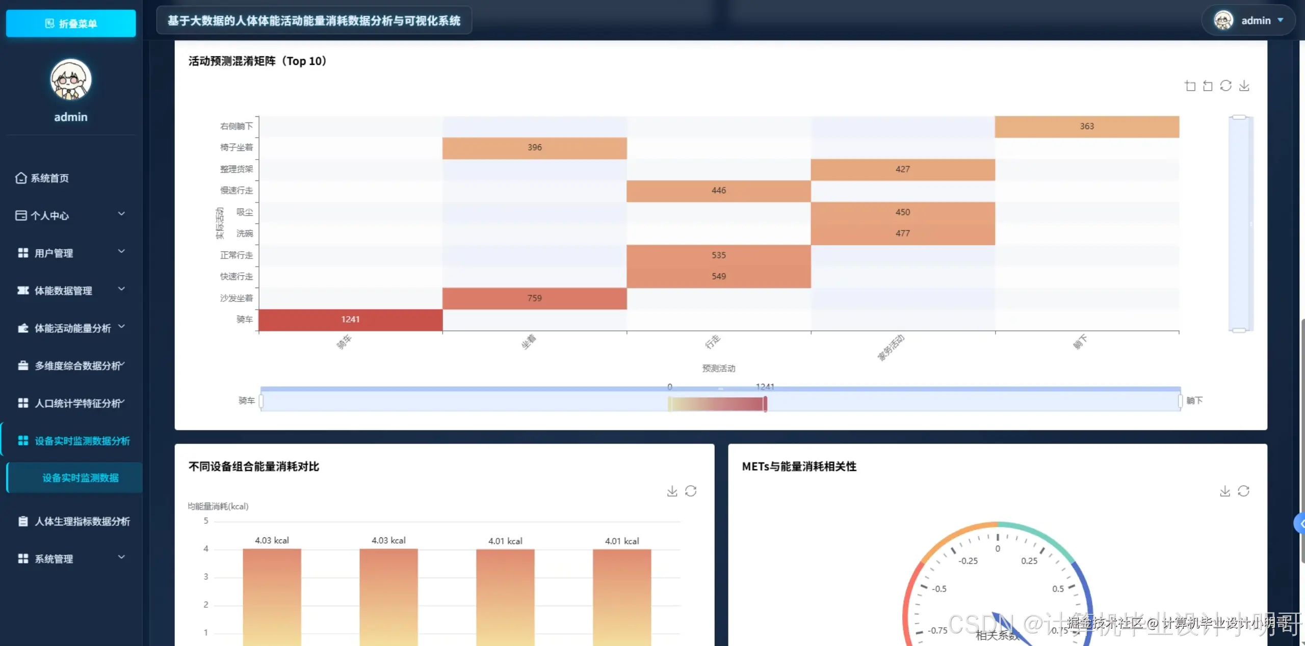
Task: Open 人体生理指标数据分析 menu entry
Action: [82, 521]
